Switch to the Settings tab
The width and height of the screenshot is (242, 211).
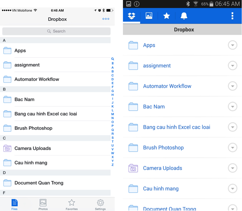(x=100, y=205)
